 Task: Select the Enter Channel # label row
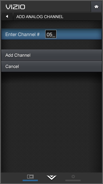pos(51,34)
